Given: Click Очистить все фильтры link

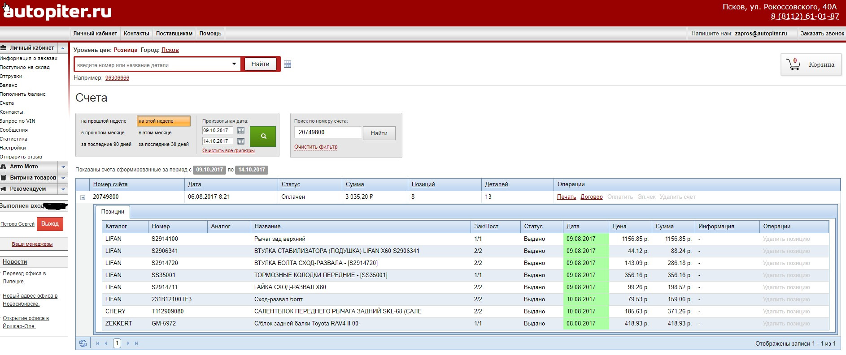Looking at the screenshot, I should coord(228,151).
